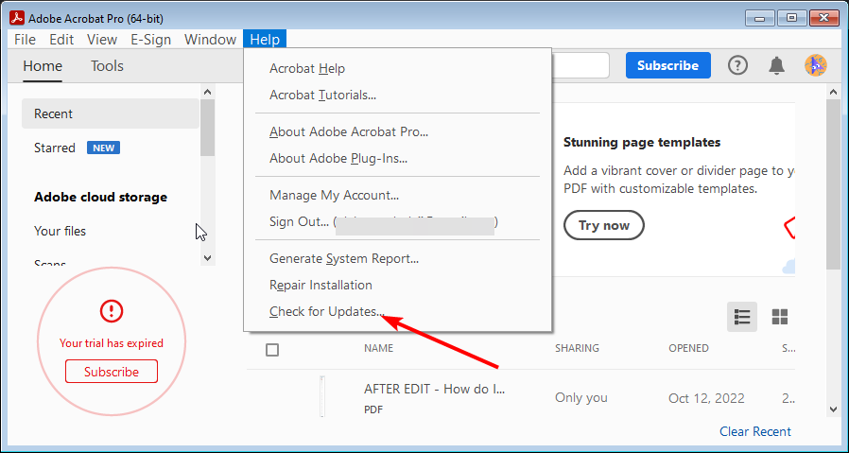Select Check for Updates
This screenshot has width=849, height=453.
point(397,311)
